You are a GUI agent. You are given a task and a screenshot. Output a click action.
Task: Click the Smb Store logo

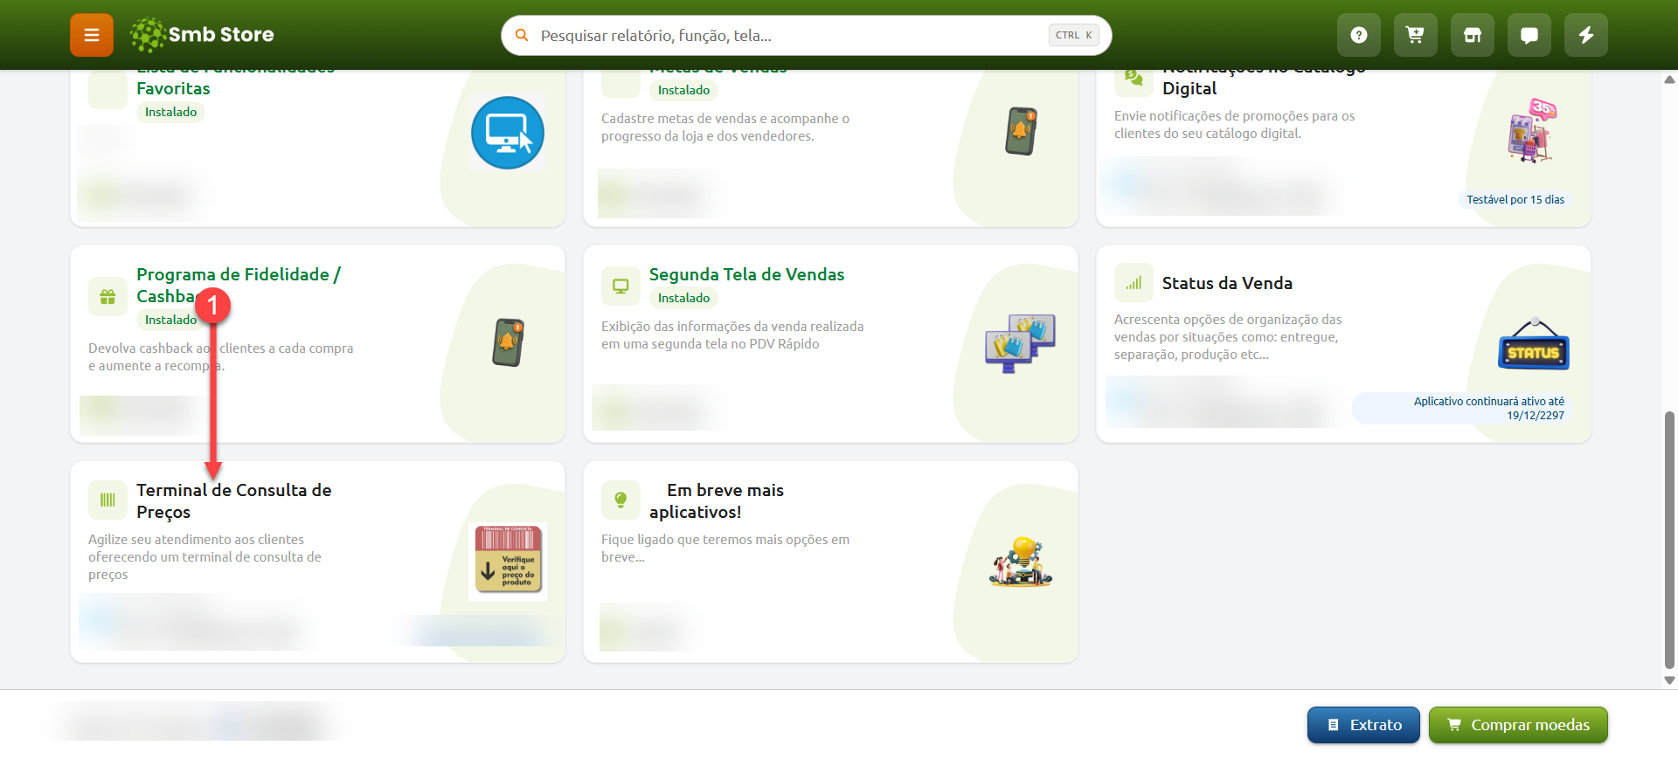tap(202, 35)
